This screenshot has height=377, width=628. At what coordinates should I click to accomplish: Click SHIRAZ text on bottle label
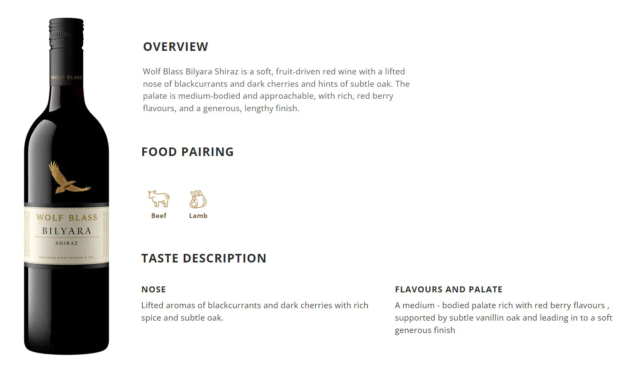click(67, 243)
